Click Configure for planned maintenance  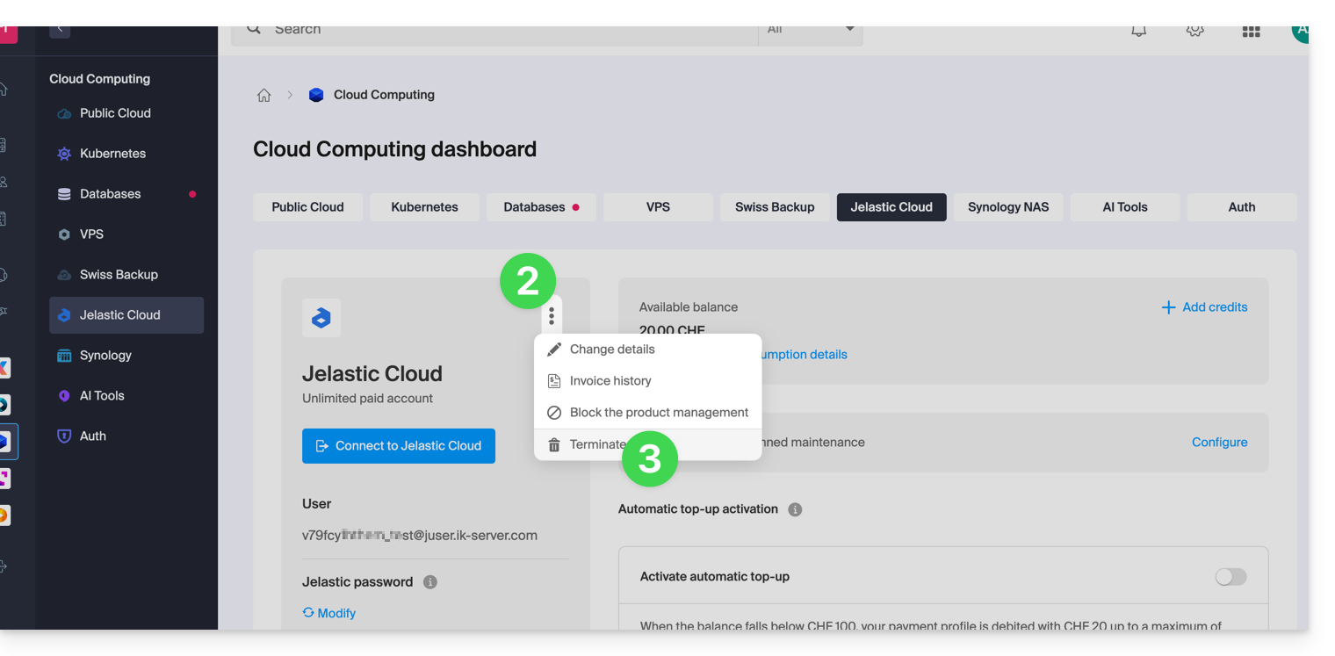(x=1219, y=443)
